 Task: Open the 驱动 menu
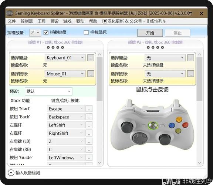click(x=80, y=21)
